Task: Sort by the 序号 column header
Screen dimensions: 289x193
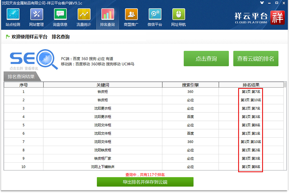Action: (x=24, y=85)
